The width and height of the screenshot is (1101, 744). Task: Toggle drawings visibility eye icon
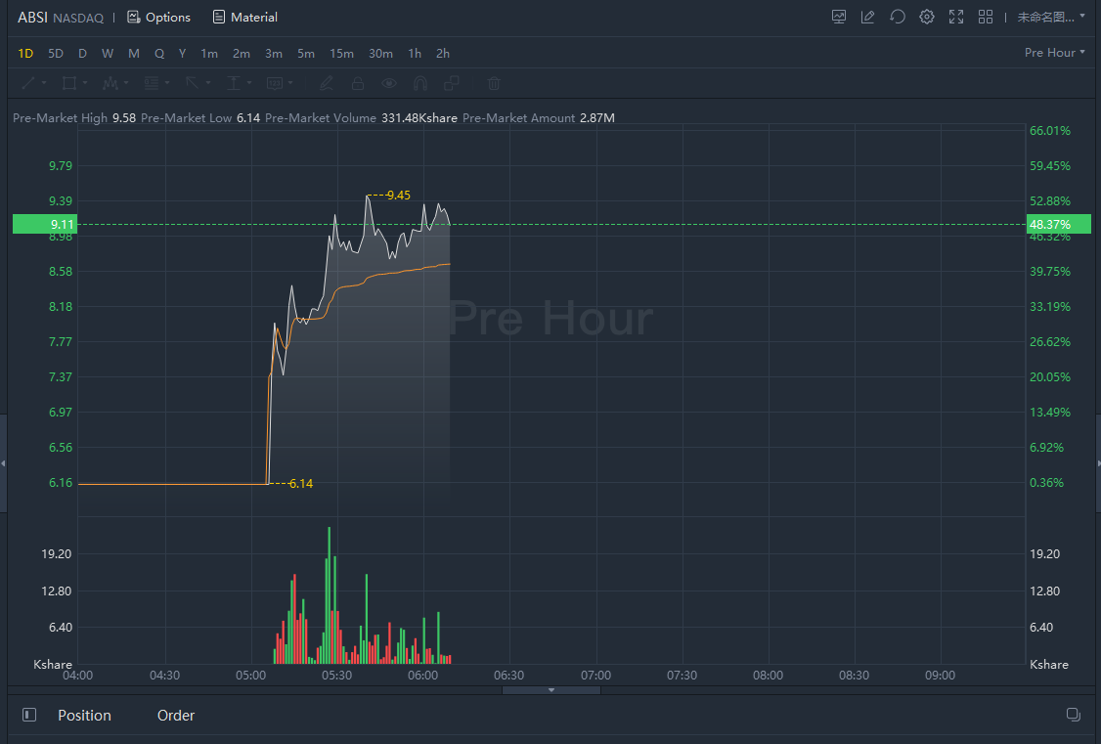[x=388, y=83]
